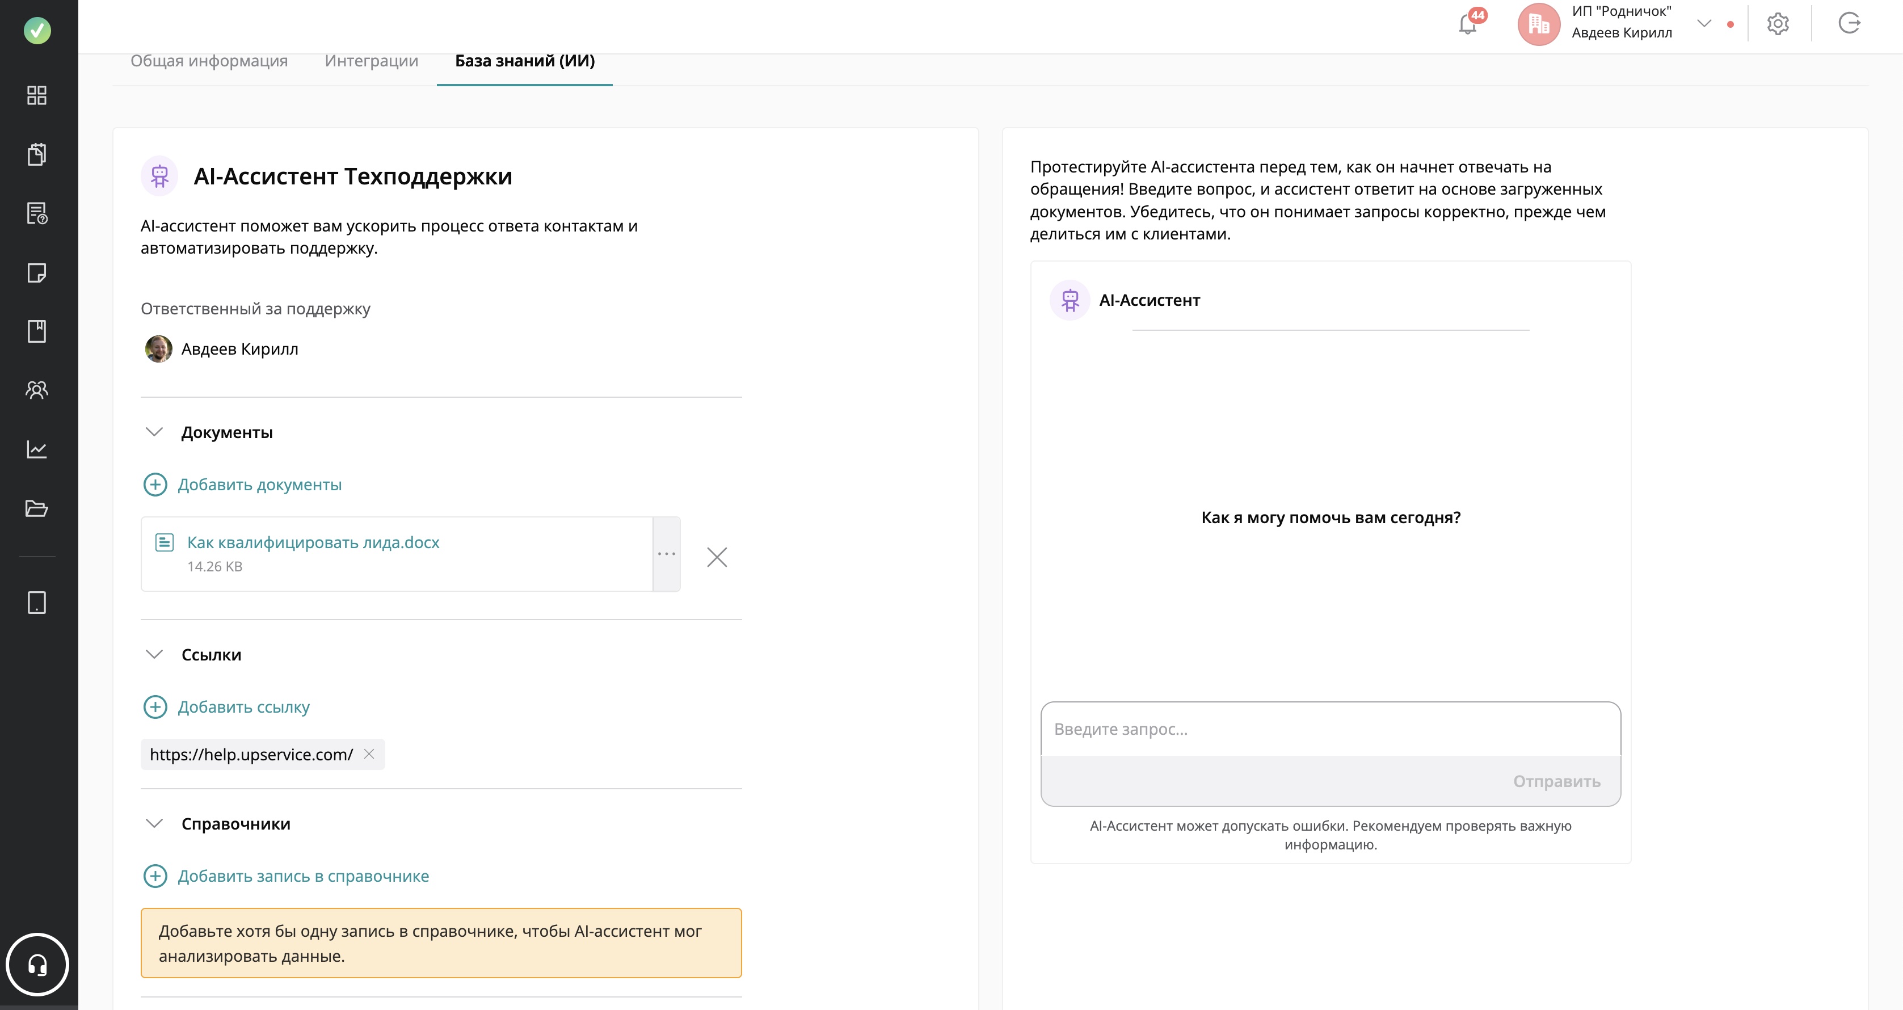
Task: Click the headset support button
Action: pos(37,964)
